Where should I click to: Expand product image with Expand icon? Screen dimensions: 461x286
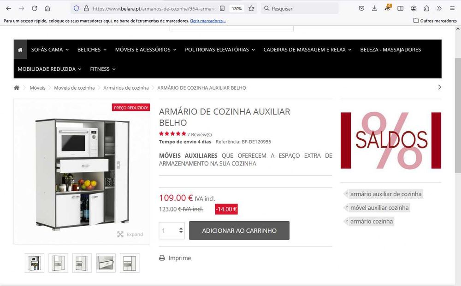(120, 234)
